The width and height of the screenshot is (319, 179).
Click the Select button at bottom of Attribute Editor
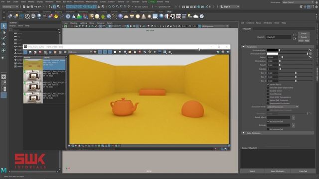click(x=252, y=171)
